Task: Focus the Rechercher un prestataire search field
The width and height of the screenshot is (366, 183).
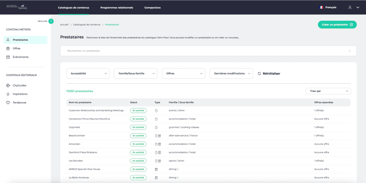Action: click(x=208, y=51)
